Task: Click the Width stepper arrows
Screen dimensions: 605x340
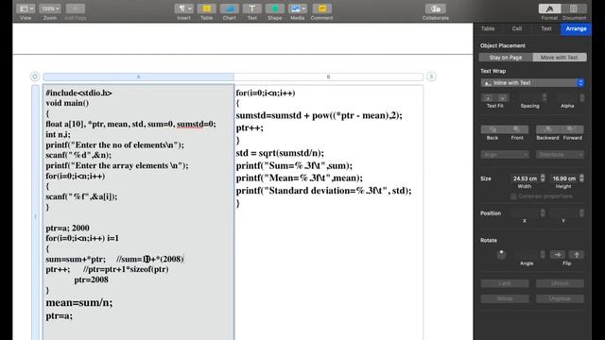Action: coord(543,178)
